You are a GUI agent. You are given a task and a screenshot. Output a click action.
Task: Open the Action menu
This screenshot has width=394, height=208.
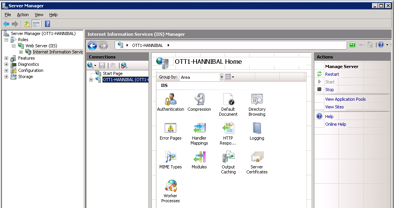click(x=23, y=15)
